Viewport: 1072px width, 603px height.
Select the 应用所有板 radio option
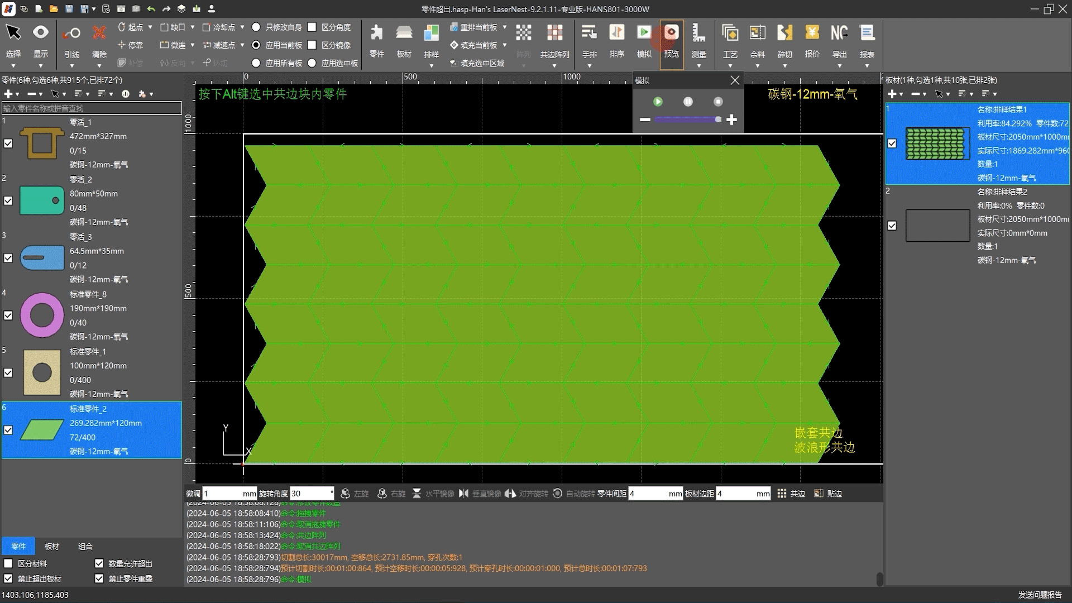coord(256,63)
